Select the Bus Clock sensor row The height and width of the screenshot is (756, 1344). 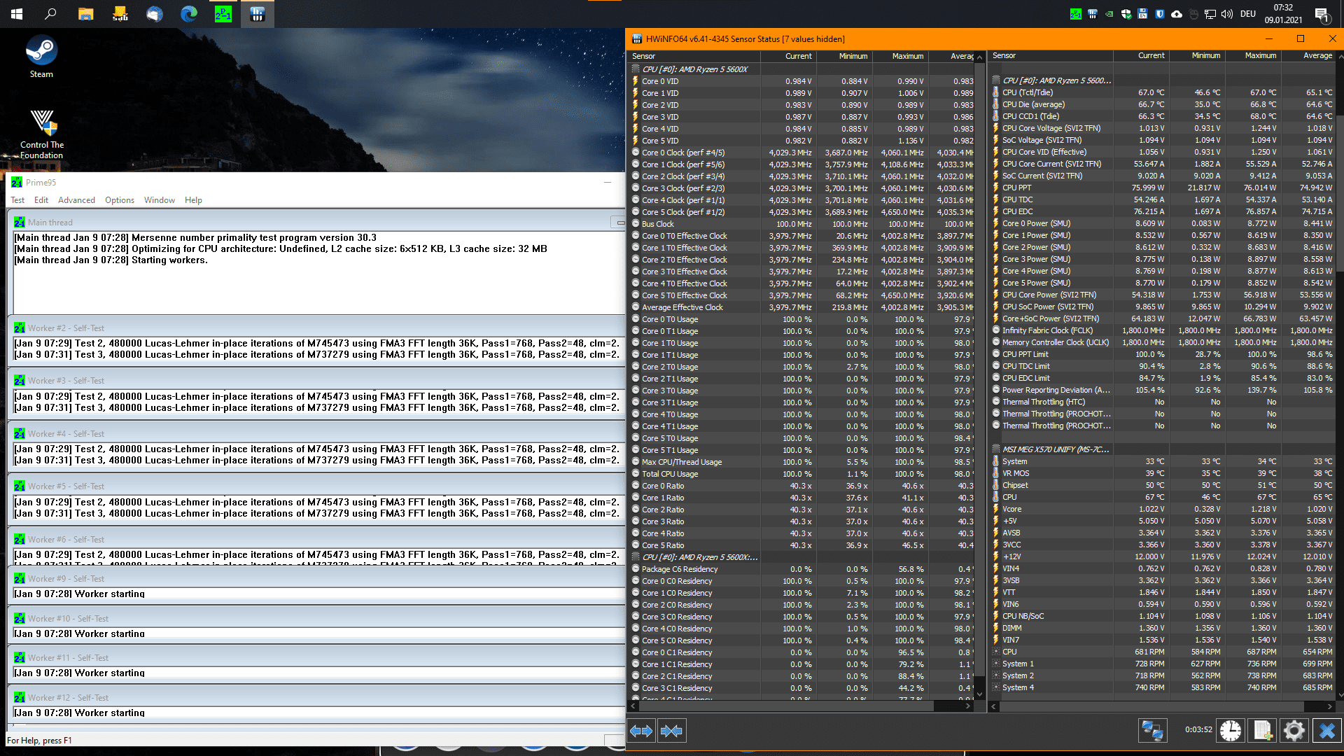coord(803,224)
